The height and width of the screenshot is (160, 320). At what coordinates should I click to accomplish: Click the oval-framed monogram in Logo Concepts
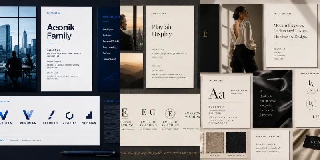pyautogui.click(x=311, y=104)
